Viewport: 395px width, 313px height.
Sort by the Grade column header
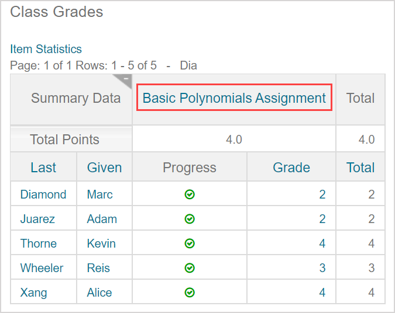pyautogui.click(x=291, y=168)
